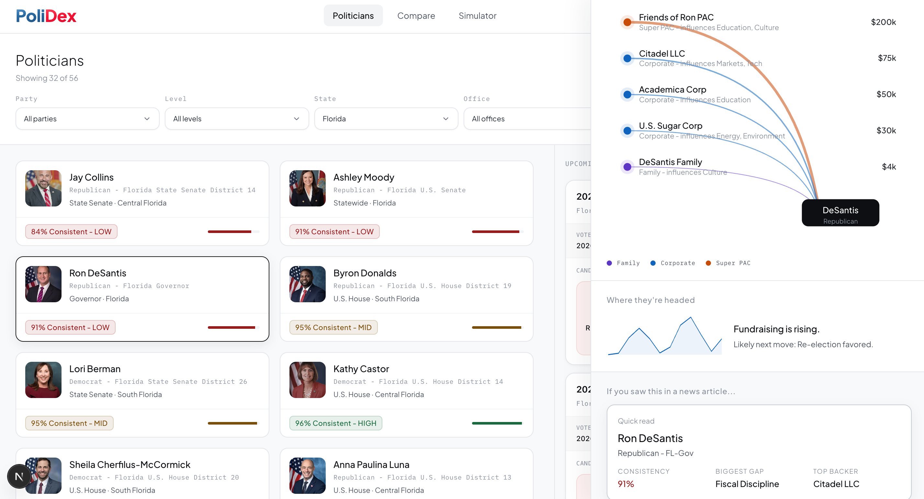Screen dimensions: 924x499
Task: Click the round N badge icon
Action: click(19, 476)
